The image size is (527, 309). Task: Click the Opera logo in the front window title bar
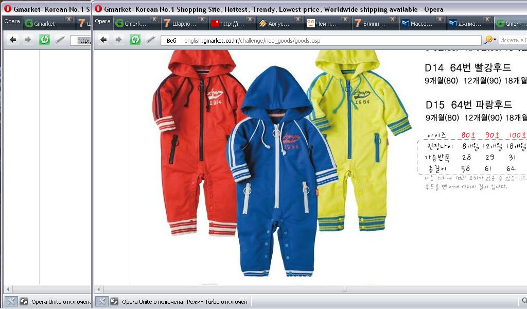(x=98, y=8)
